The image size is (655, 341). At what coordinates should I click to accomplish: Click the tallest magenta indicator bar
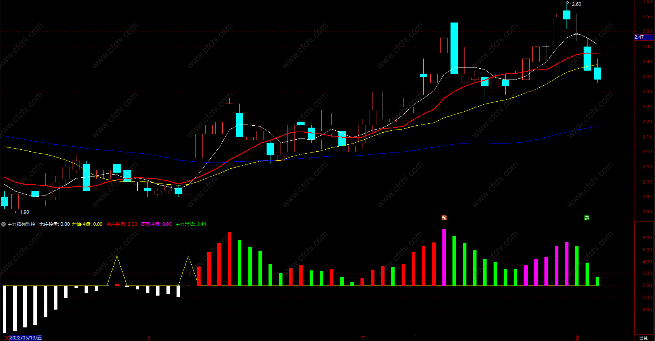(x=444, y=258)
